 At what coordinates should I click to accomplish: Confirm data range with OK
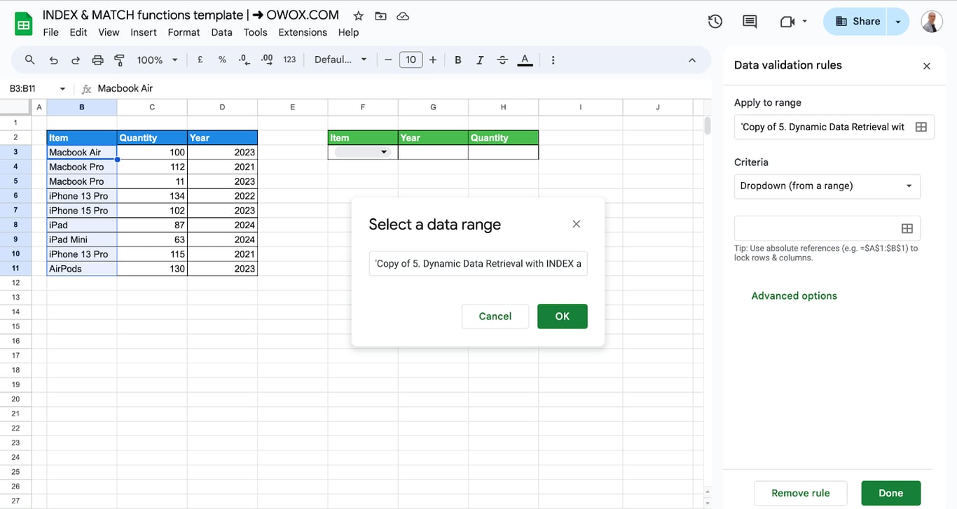pos(563,316)
